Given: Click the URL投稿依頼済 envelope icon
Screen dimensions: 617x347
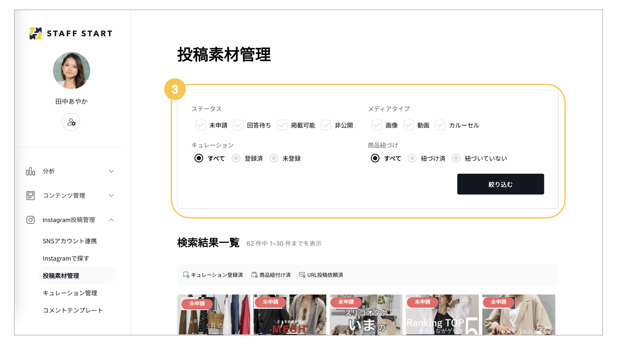Looking at the screenshot, I should [302, 275].
